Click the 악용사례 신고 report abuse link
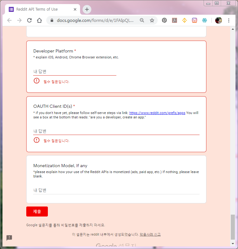Image resolution: width=238 pixels, height=249 pixels. [x=150, y=234]
